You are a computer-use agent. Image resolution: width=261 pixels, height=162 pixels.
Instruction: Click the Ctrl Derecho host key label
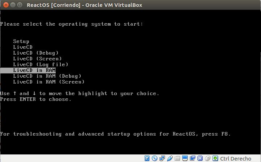coord(235,158)
